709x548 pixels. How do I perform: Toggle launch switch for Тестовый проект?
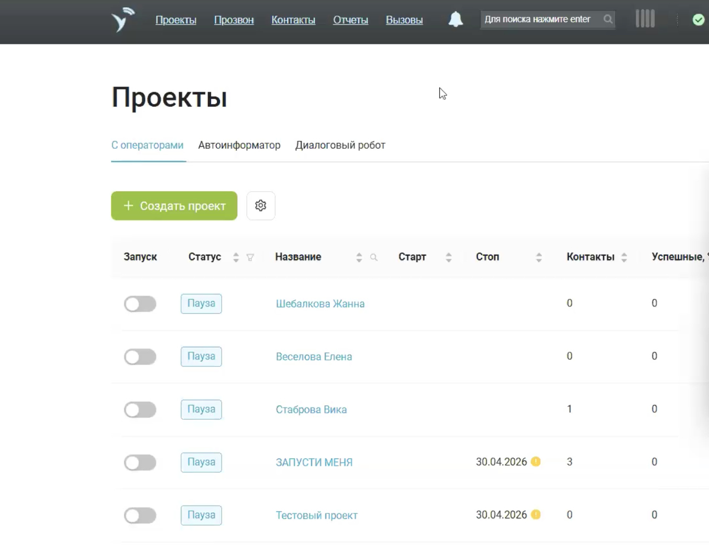(140, 516)
